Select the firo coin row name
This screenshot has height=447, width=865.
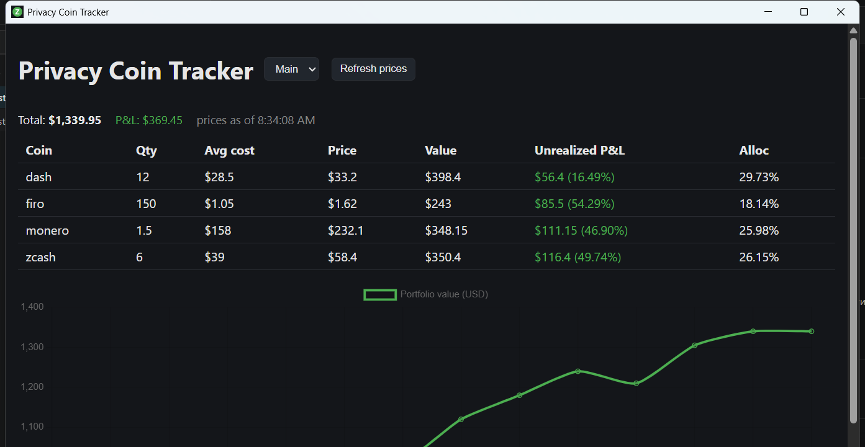(x=35, y=204)
